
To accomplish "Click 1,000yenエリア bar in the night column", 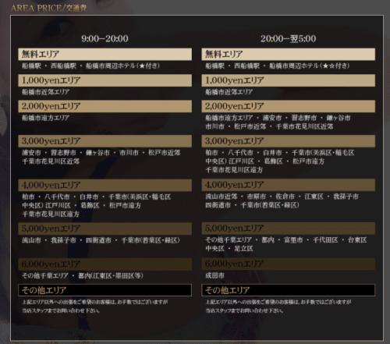I will [x=289, y=80].
